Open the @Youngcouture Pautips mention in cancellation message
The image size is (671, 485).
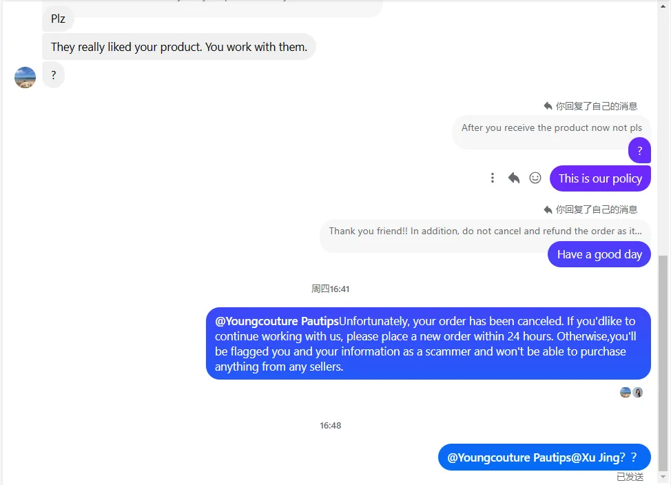pyautogui.click(x=277, y=322)
